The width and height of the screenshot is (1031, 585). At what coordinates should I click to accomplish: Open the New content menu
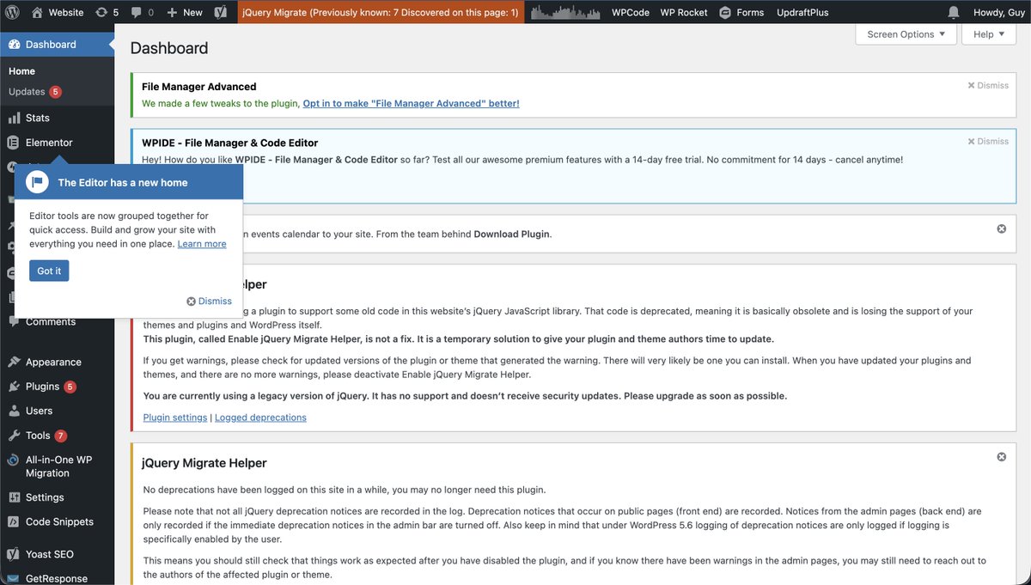tap(185, 12)
